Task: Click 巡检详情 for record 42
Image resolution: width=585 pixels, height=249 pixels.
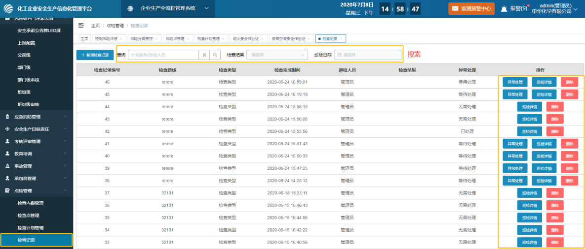Action: tap(529, 131)
